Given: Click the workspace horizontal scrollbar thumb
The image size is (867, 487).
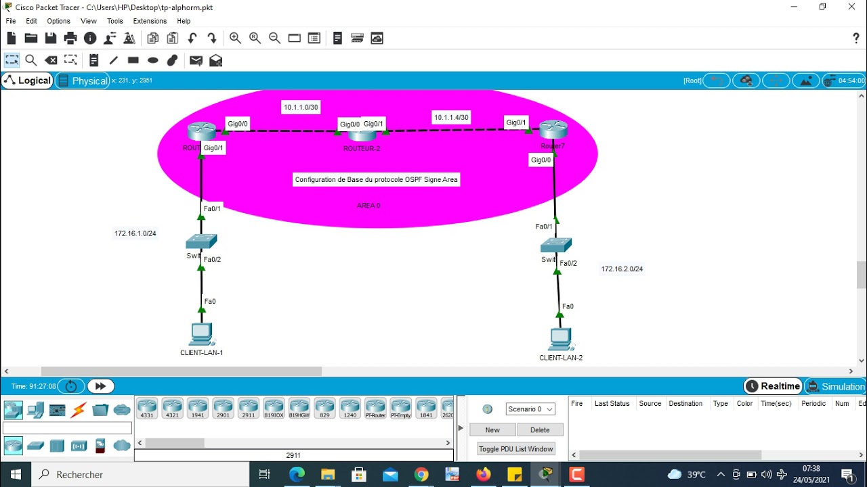Looking at the screenshot, I should click(x=182, y=371).
